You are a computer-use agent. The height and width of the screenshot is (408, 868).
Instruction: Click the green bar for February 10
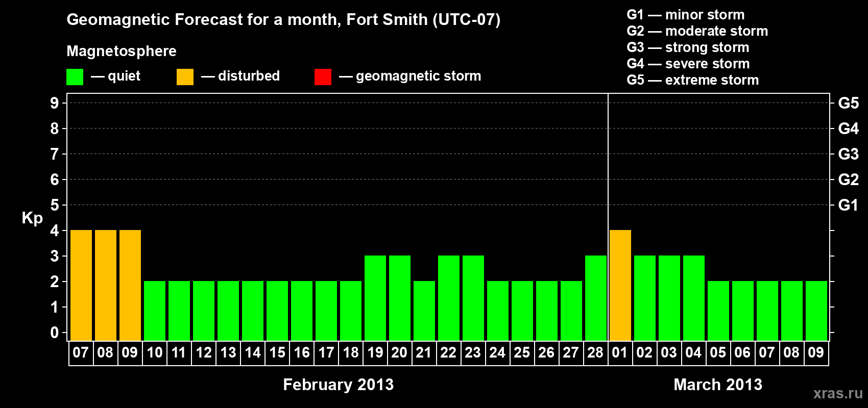click(155, 311)
